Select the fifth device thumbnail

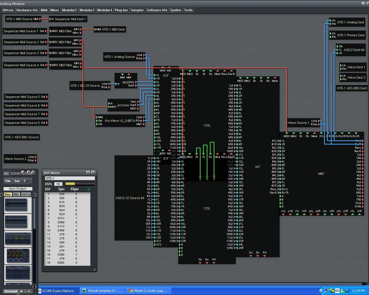pos(18,272)
